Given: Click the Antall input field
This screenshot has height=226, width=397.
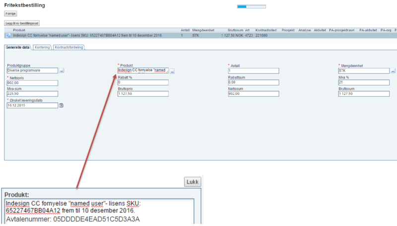Looking at the screenshot, I should pyautogui.click(x=254, y=71).
